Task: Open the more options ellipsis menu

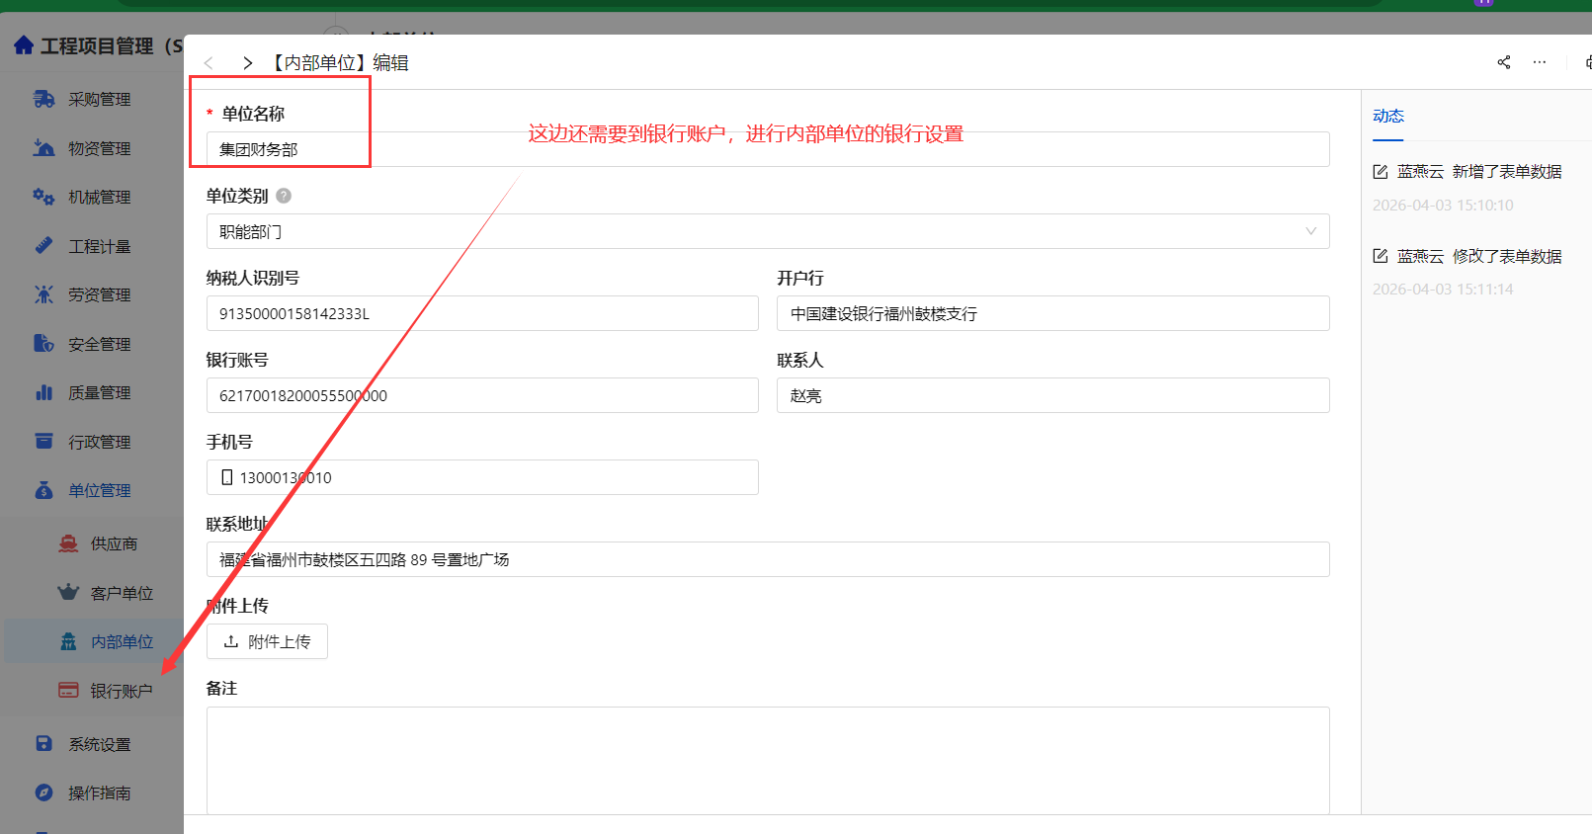Action: (1540, 62)
